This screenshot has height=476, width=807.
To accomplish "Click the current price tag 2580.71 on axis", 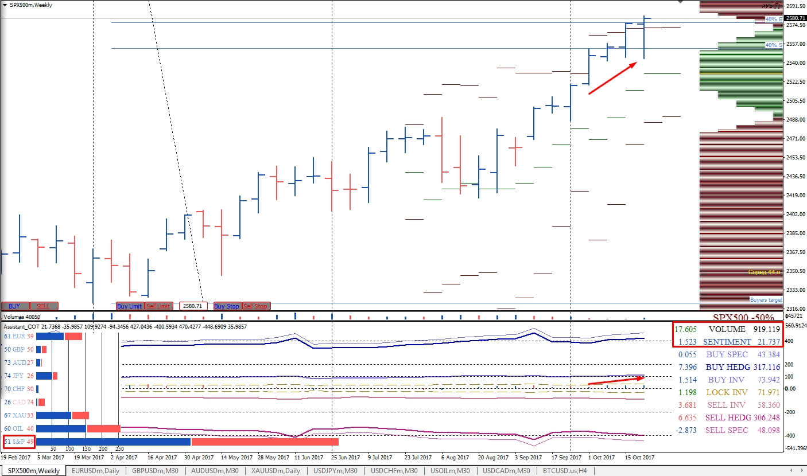I will pyautogui.click(x=796, y=18).
